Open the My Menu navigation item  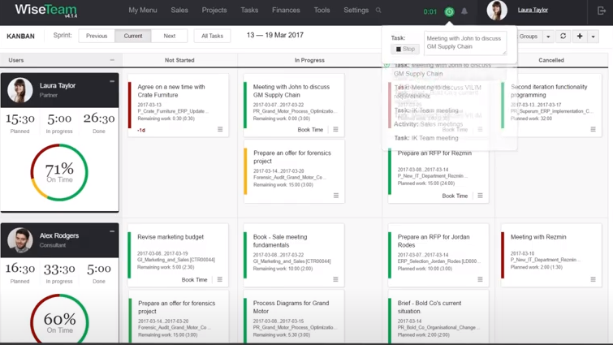pyautogui.click(x=143, y=11)
